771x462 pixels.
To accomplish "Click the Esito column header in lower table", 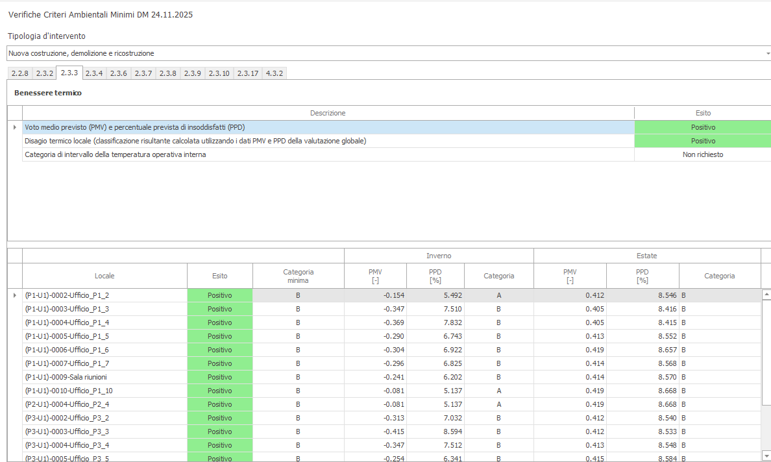I will (x=219, y=276).
